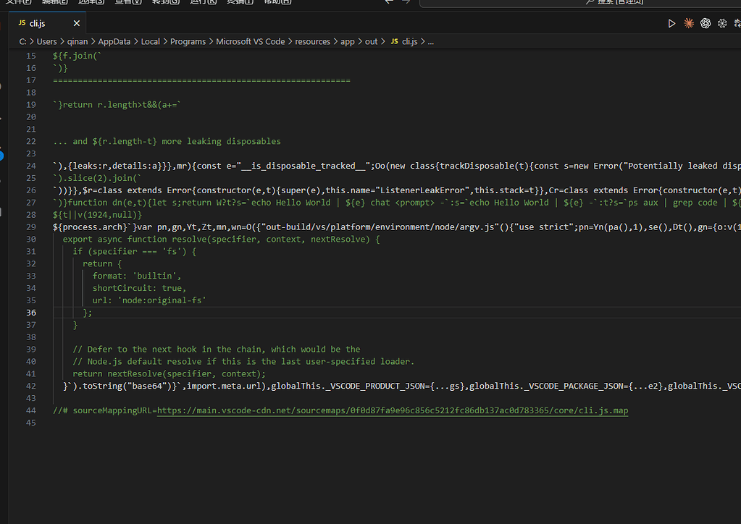The image size is (741, 524).
Task: Open the resources breadcrumb segment
Action: coord(313,41)
